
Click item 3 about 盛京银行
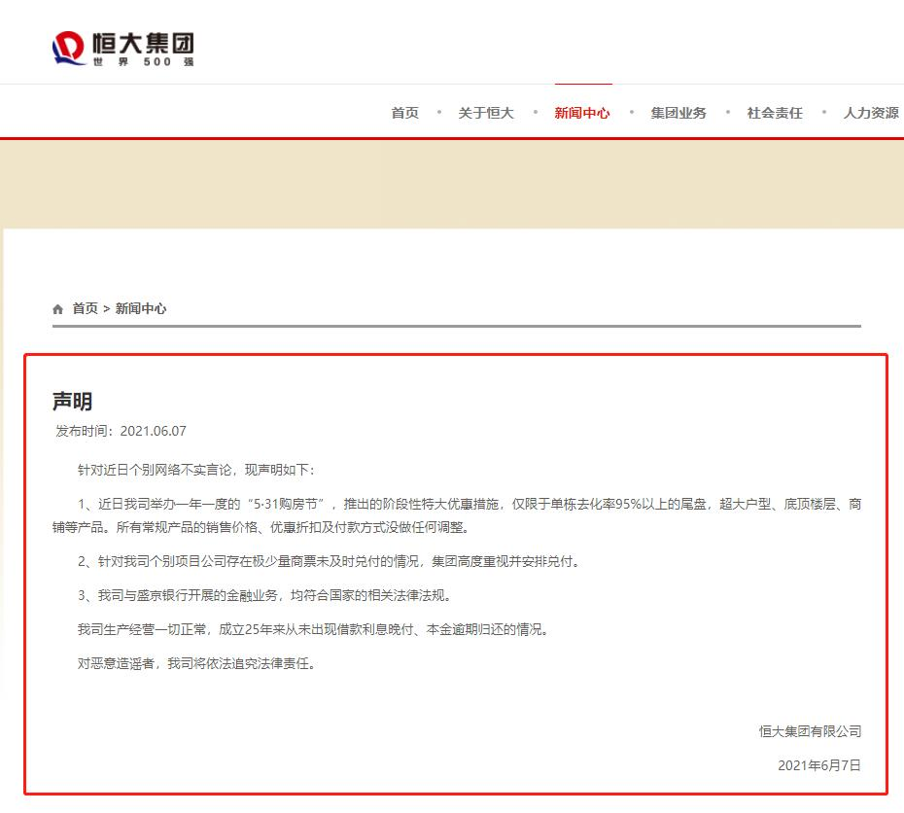pyautogui.click(x=264, y=595)
